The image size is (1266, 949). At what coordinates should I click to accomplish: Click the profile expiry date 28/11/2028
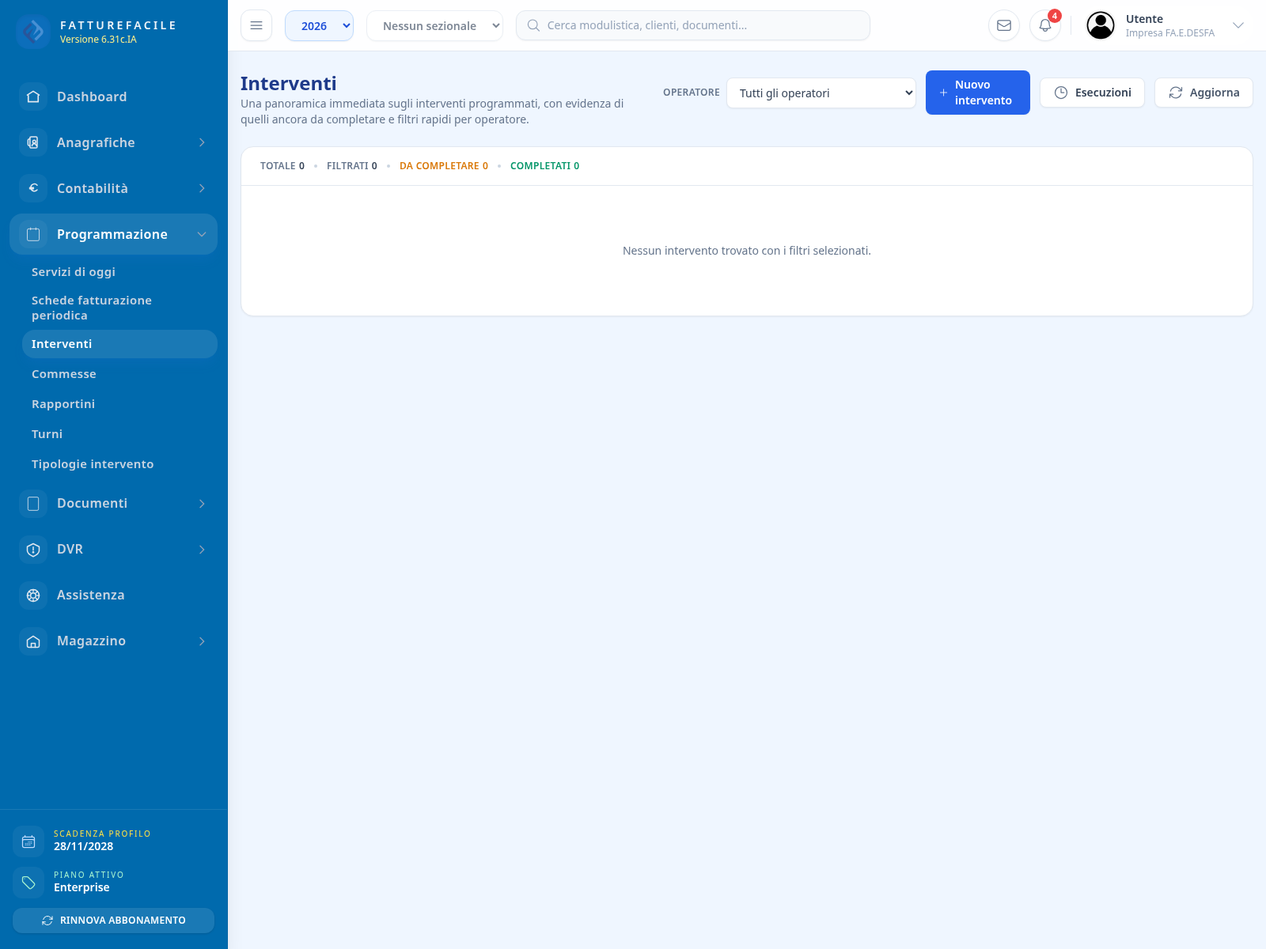point(83,846)
